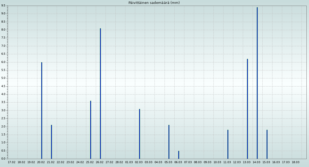Screen dimensions: 309x167
Task: Click the 13.03 rainfall bar
Action: [x=247, y=109]
